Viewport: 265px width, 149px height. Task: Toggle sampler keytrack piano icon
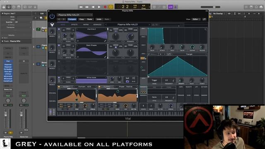pos(128,78)
